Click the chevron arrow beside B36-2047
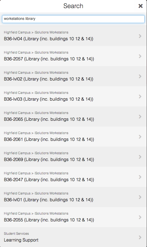147x247 pixels. point(140,177)
